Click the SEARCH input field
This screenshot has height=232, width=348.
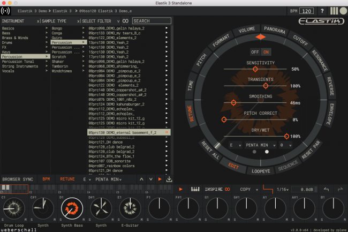[x=152, y=21]
